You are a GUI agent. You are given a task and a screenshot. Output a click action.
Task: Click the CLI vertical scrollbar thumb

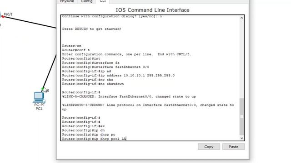[x=241, y=116]
